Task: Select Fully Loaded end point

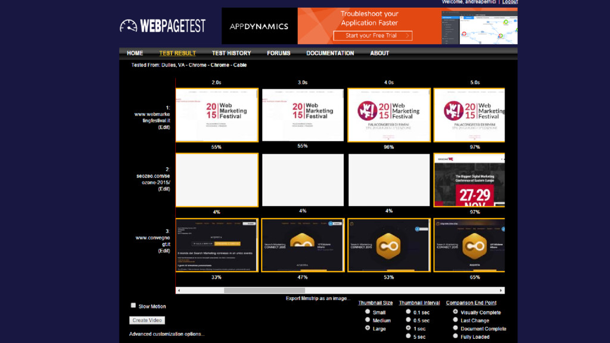Action: pyautogui.click(x=456, y=336)
